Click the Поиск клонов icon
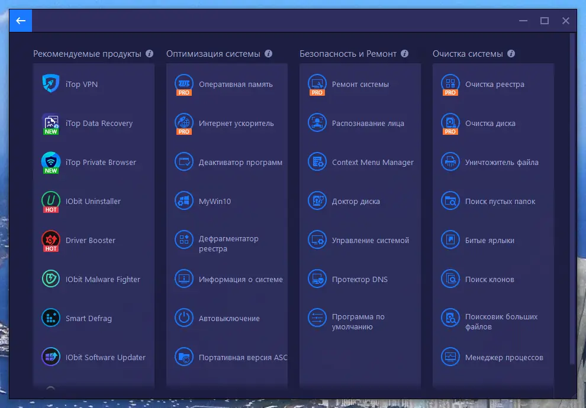Image resolution: width=586 pixels, height=408 pixels. (x=450, y=279)
